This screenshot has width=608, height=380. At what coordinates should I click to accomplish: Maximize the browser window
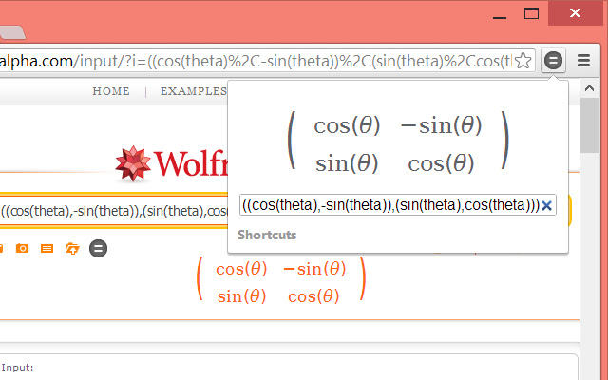(531, 14)
